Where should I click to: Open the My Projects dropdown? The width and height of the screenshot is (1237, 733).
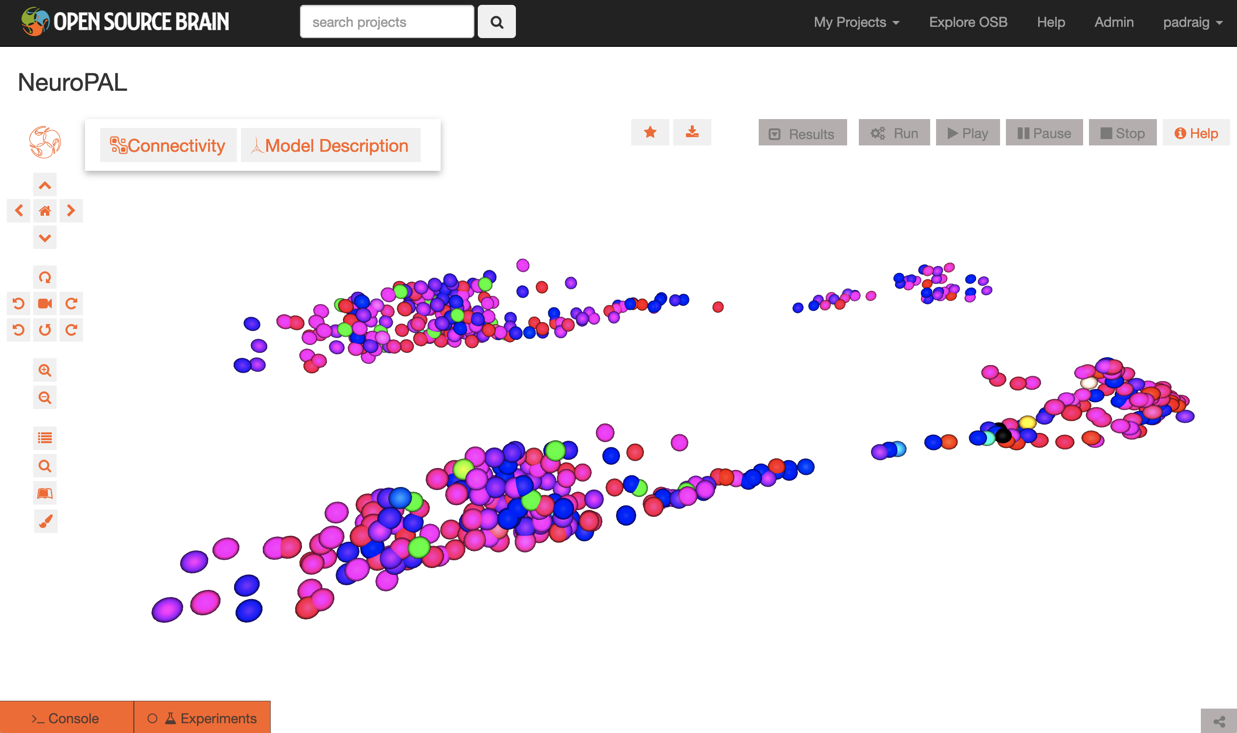point(856,22)
